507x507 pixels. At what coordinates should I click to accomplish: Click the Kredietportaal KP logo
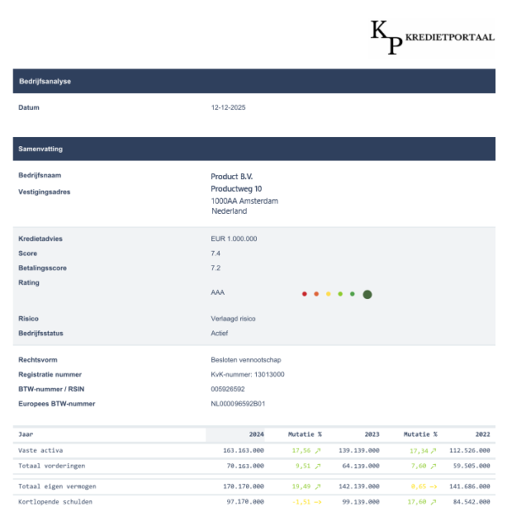click(432, 36)
